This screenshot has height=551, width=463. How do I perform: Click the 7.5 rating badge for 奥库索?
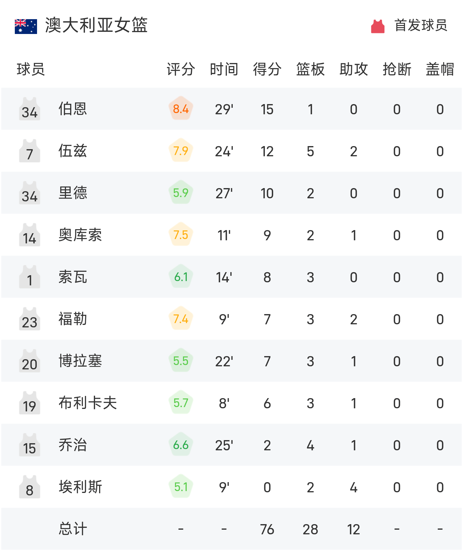coord(181,235)
